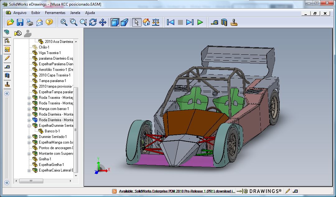Open Mass Properties via the balance scale icon
Screen dimensions: 336x197
156,22
